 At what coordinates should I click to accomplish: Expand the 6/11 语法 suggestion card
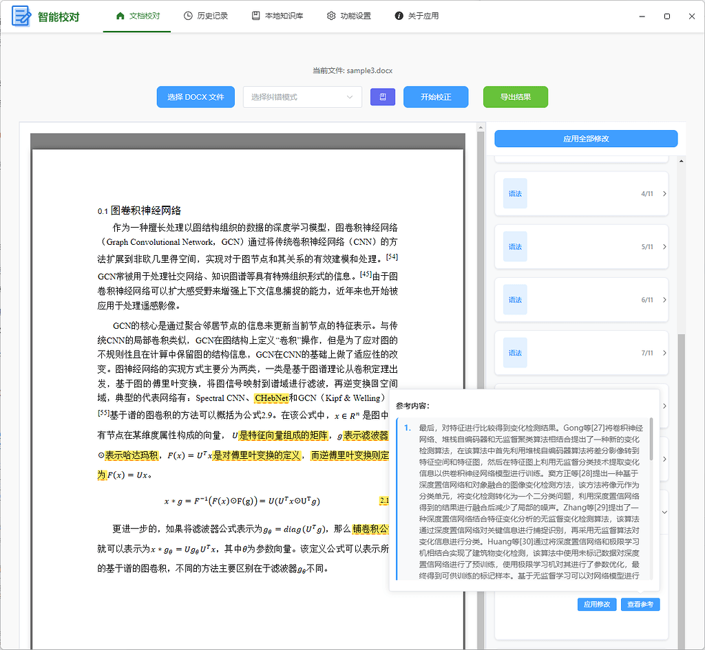pos(581,300)
